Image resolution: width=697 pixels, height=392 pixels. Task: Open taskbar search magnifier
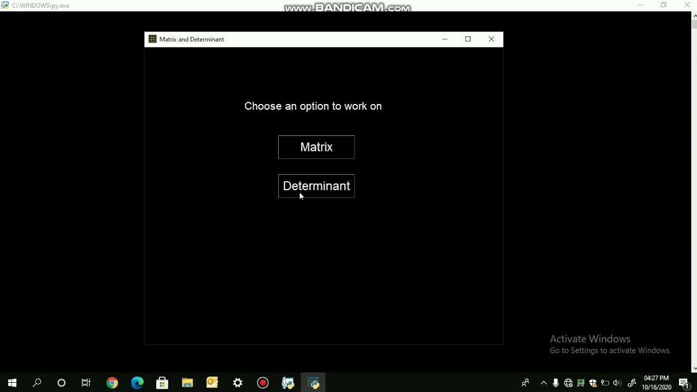[37, 383]
